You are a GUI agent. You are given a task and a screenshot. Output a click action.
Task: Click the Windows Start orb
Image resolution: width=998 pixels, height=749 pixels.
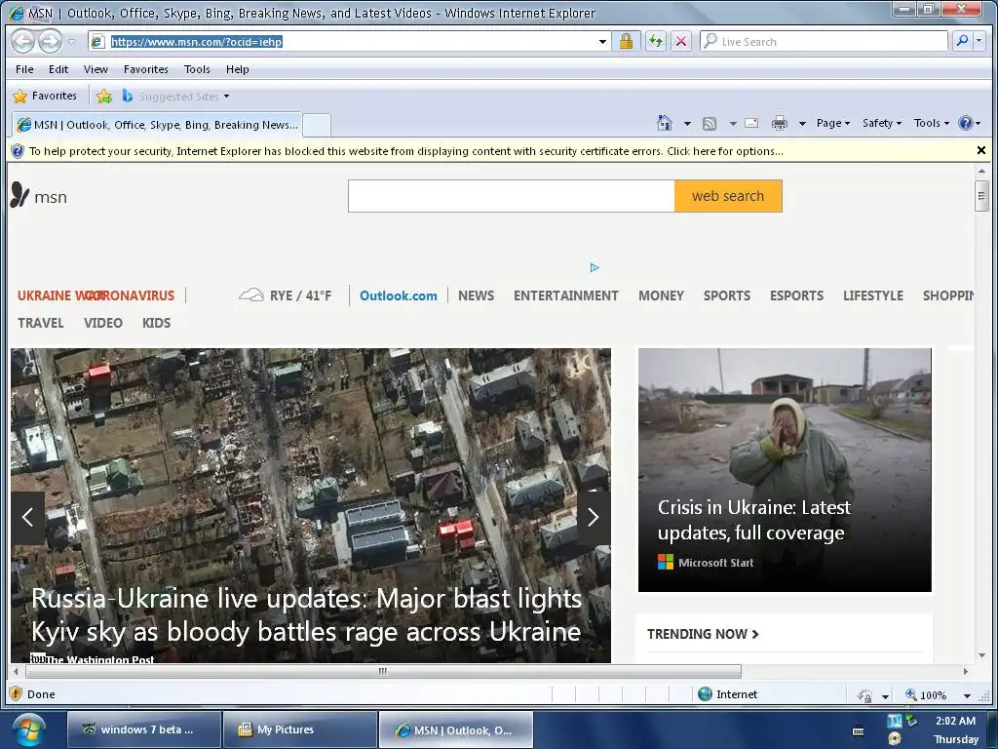click(x=28, y=730)
